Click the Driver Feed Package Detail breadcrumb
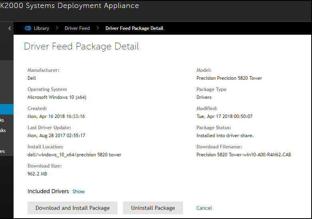Screen dimensions: 312x219 pos(134,28)
